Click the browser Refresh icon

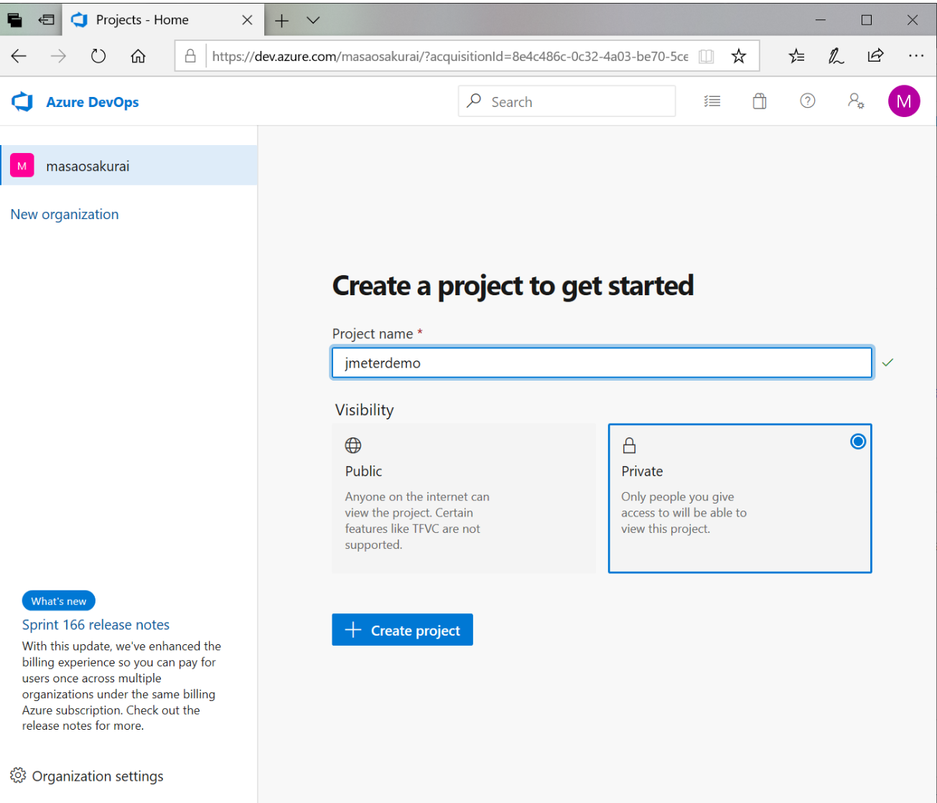98,56
